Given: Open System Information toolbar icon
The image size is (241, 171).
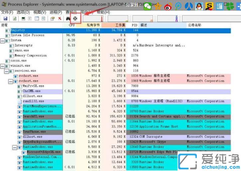Looking at the screenshot, I should [23, 19].
